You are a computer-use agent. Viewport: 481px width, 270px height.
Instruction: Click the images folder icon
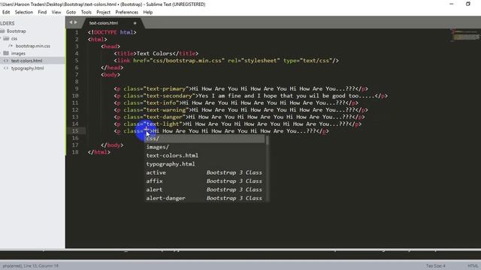6,53
